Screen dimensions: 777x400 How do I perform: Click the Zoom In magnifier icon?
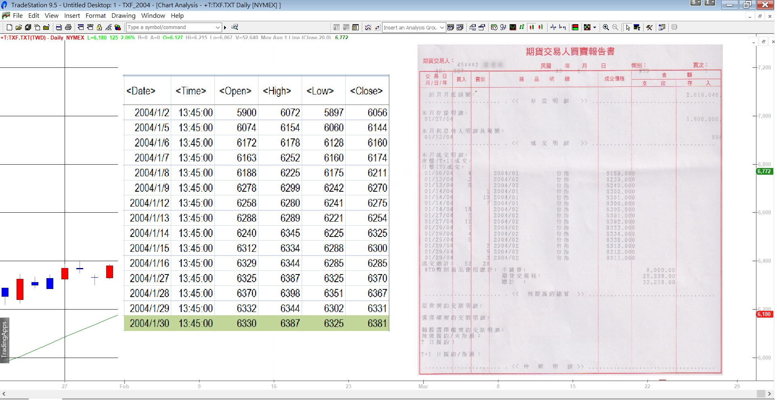(606, 27)
